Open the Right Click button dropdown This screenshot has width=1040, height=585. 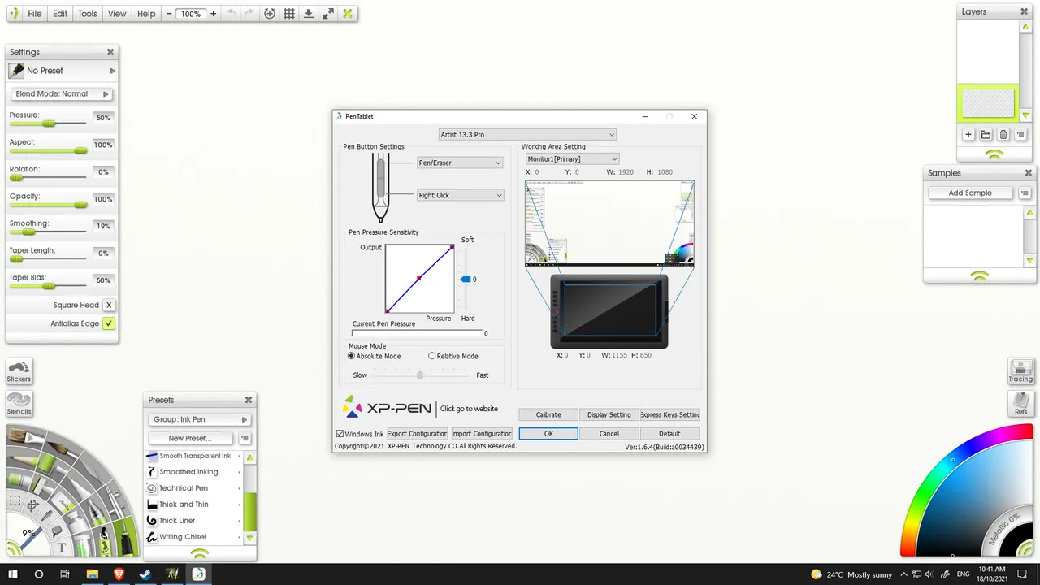pyautogui.click(x=460, y=195)
